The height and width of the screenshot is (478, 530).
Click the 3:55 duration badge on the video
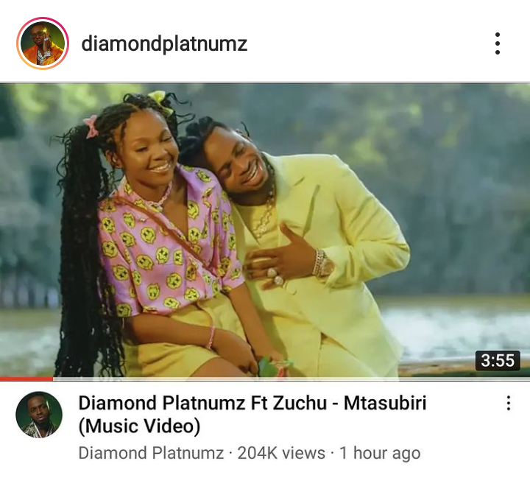[x=497, y=360]
